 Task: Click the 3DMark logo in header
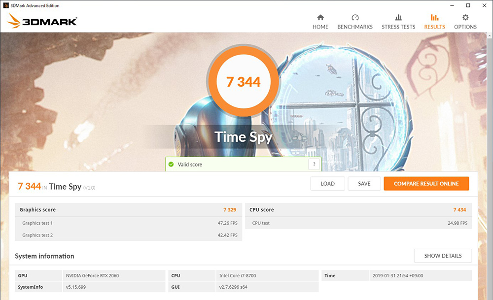click(42, 21)
